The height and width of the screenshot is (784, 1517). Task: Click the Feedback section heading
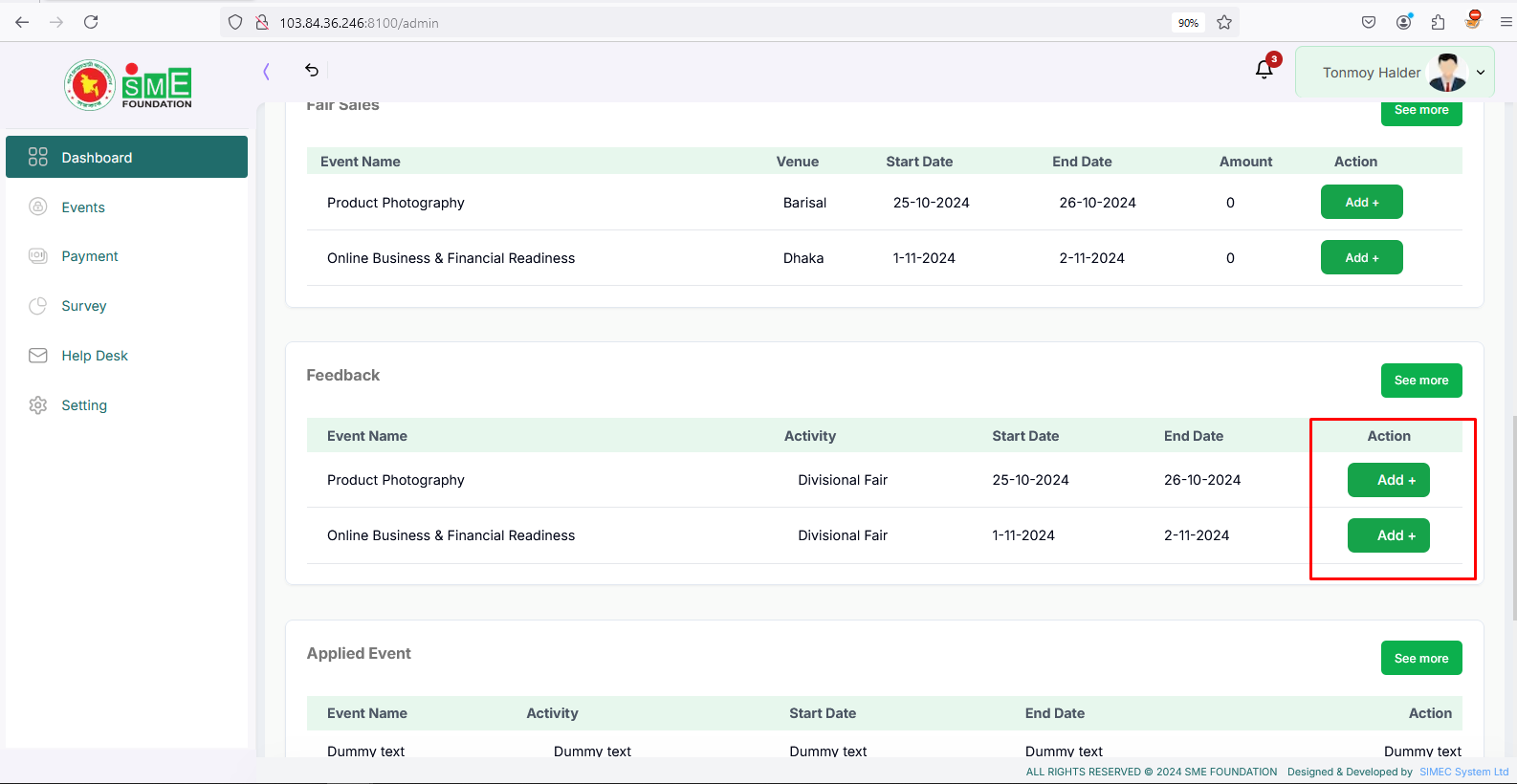[343, 375]
